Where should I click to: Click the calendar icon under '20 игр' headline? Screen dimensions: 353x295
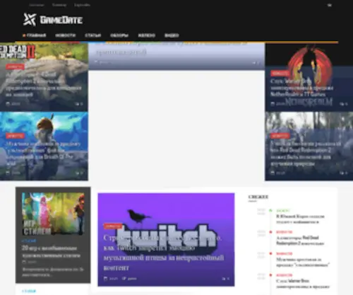tap(24, 262)
